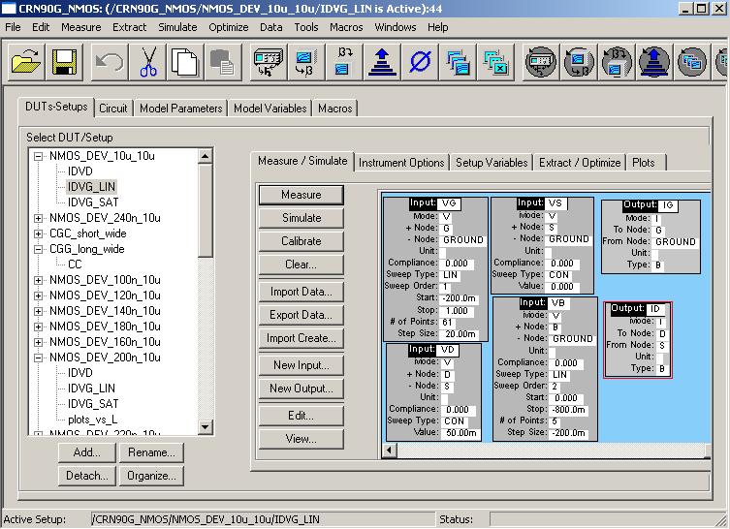Expand the NMOS_DEV_140n_10u tree node
The image size is (730, 529).
tap(39, 311)
